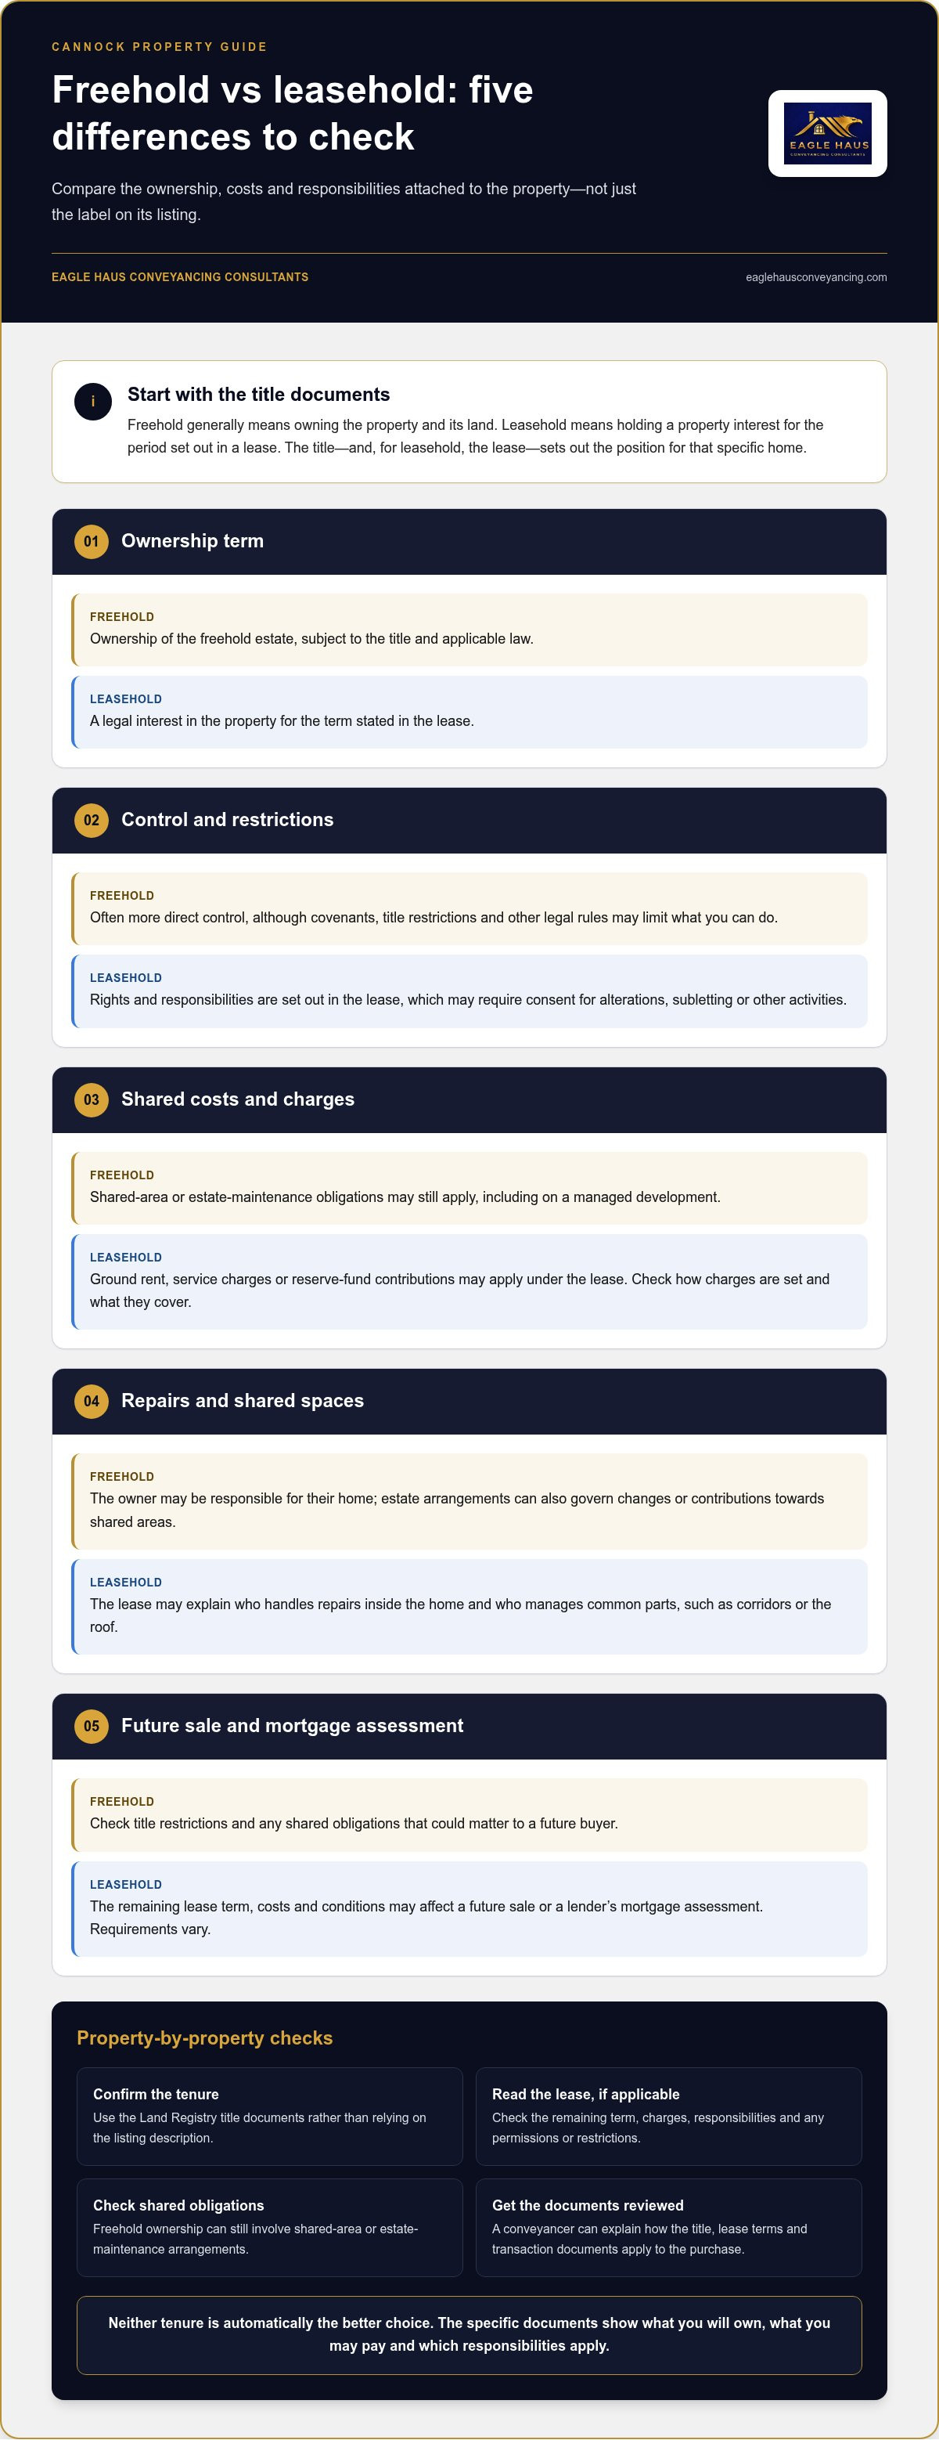Click the 03 badge for Shared costs and charges
The width and height of the screenshot is (939, 2440).
[91, 1099]
